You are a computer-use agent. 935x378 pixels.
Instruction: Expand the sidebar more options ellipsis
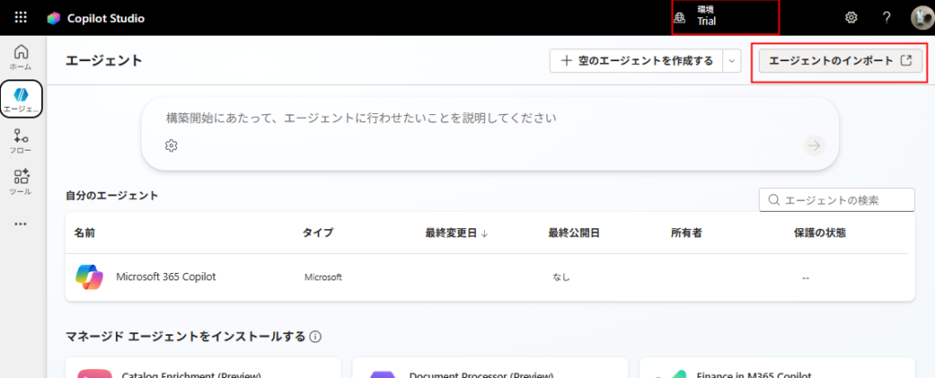coord(20,224)
